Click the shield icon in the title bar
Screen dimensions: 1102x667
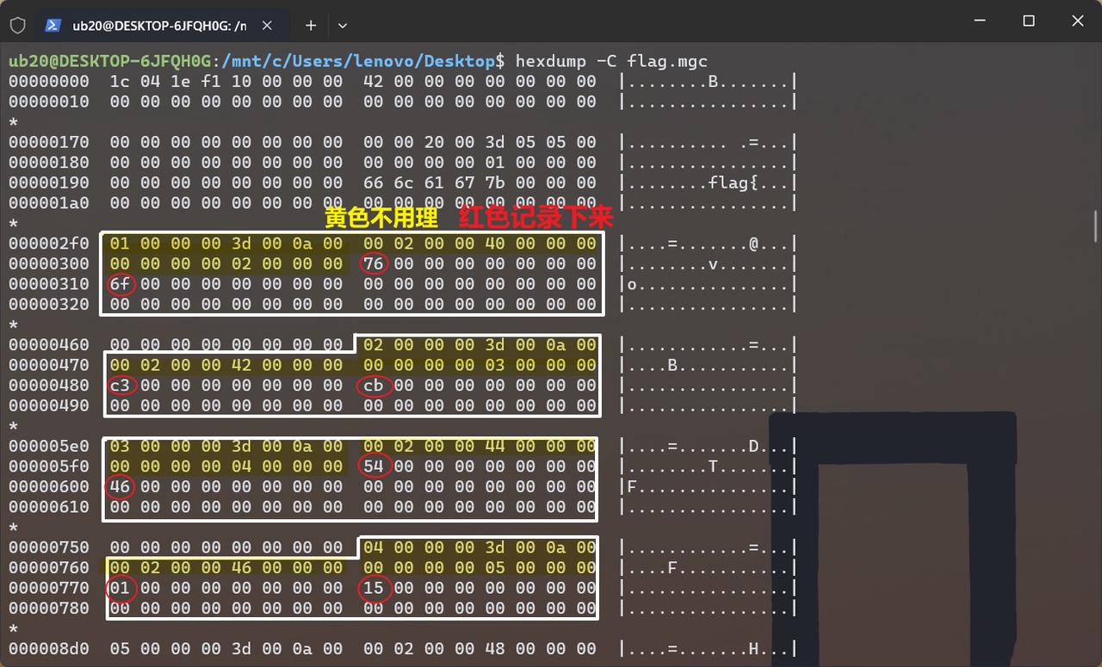(17, 25)
